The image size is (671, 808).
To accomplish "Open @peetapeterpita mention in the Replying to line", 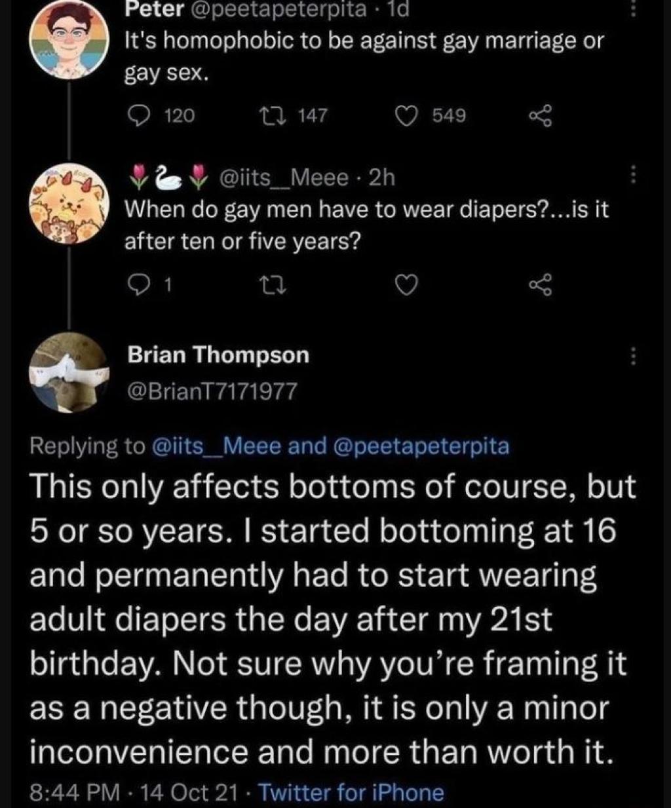I will click(421, 446).
